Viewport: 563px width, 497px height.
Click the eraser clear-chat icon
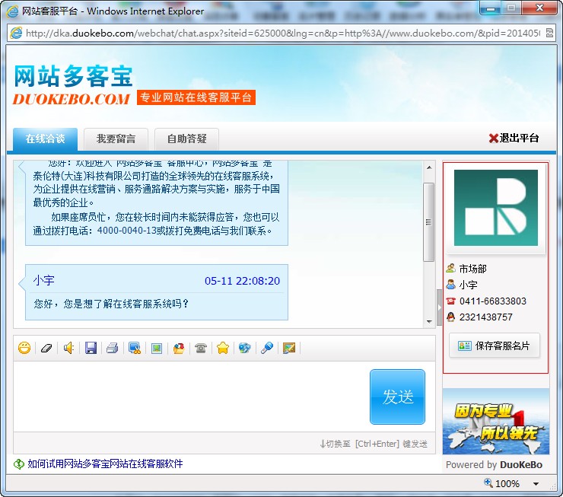[x=46, y=348]
